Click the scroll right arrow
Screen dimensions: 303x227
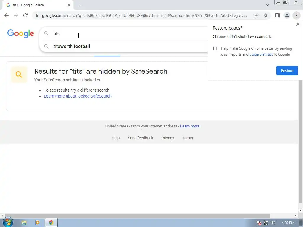point(296,215)
